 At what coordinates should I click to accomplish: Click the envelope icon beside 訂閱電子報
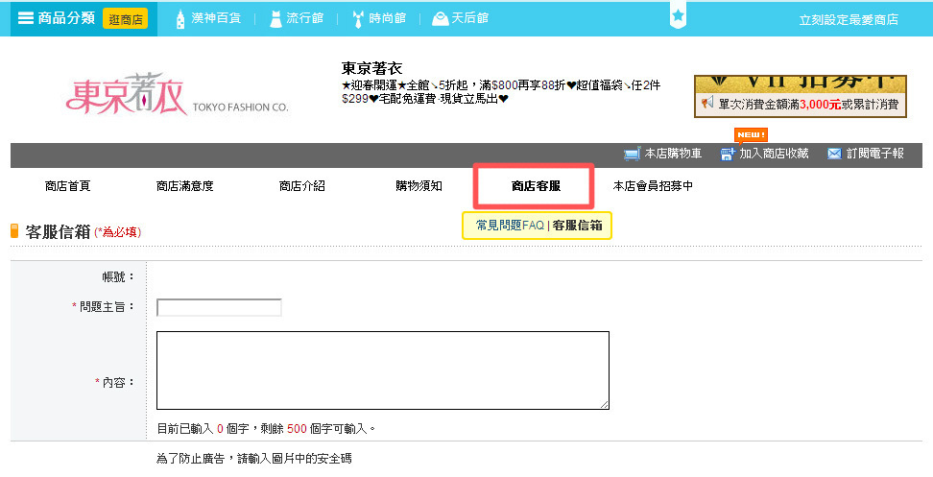click(834, 155)
